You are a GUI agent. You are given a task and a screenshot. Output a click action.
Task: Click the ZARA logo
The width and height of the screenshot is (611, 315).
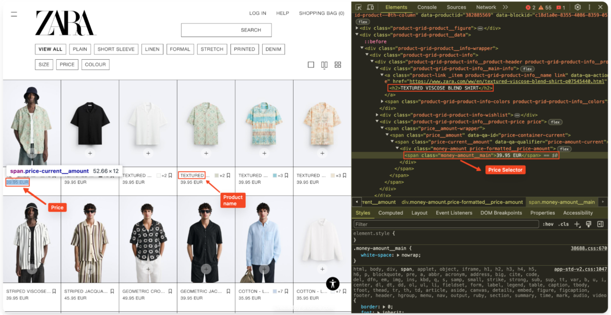65,23
